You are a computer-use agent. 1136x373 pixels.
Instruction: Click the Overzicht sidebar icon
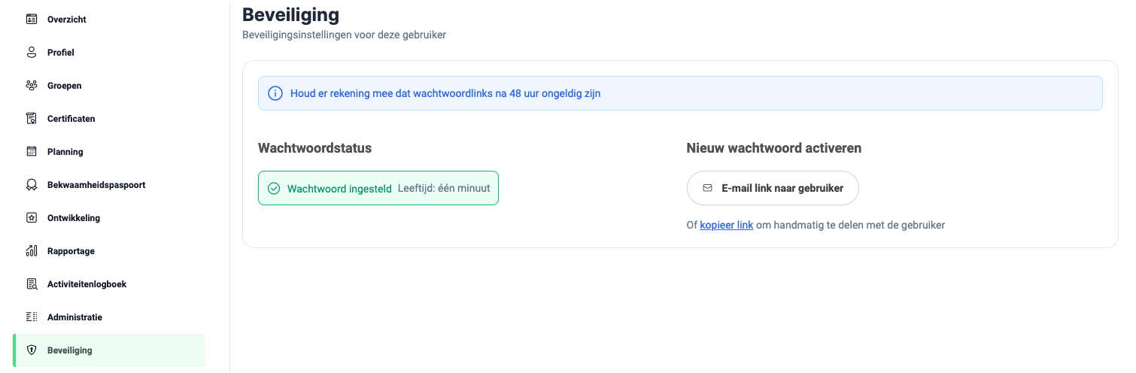(x=32, y=20)
